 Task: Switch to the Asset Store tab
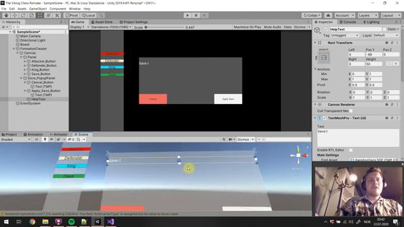(x=102, y=22)
